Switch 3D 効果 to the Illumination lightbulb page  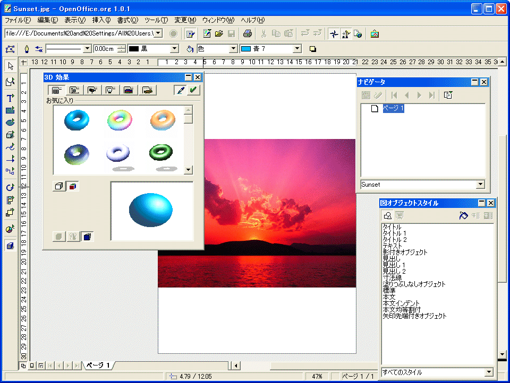coord(110,90)
